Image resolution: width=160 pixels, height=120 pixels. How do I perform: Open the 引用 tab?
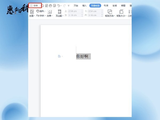[x=106, y=5]
